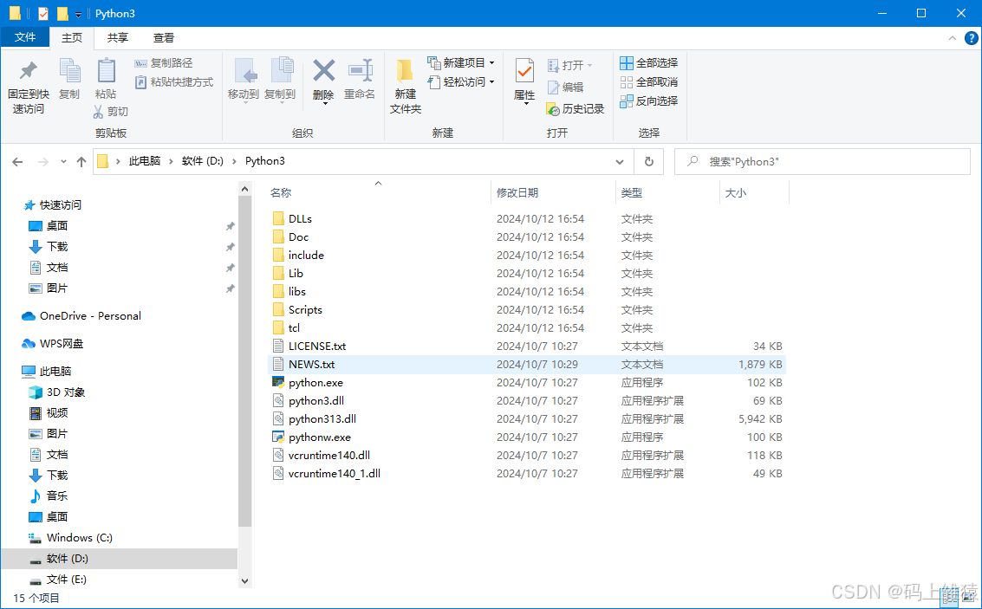The image size is (982, 609).
Task: Open the recent locations dropdown arrow
Action: coord(63,161)
